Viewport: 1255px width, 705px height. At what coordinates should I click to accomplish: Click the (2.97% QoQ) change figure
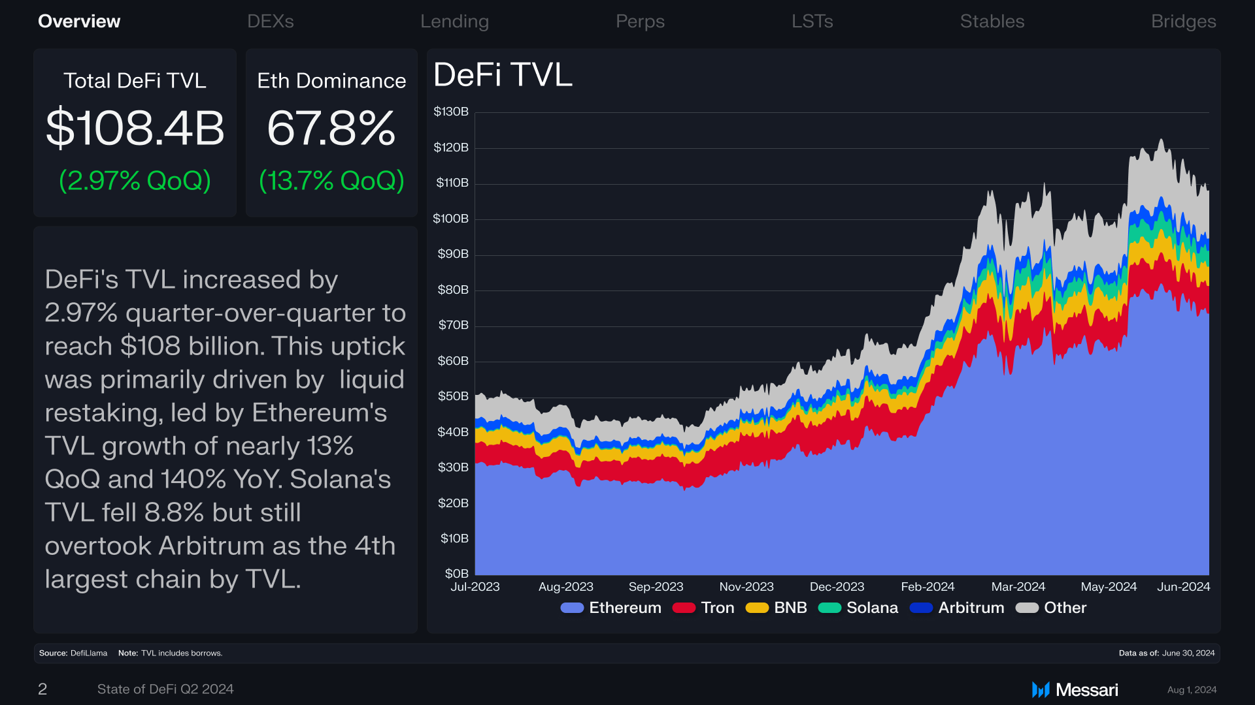tap(135, 181)
